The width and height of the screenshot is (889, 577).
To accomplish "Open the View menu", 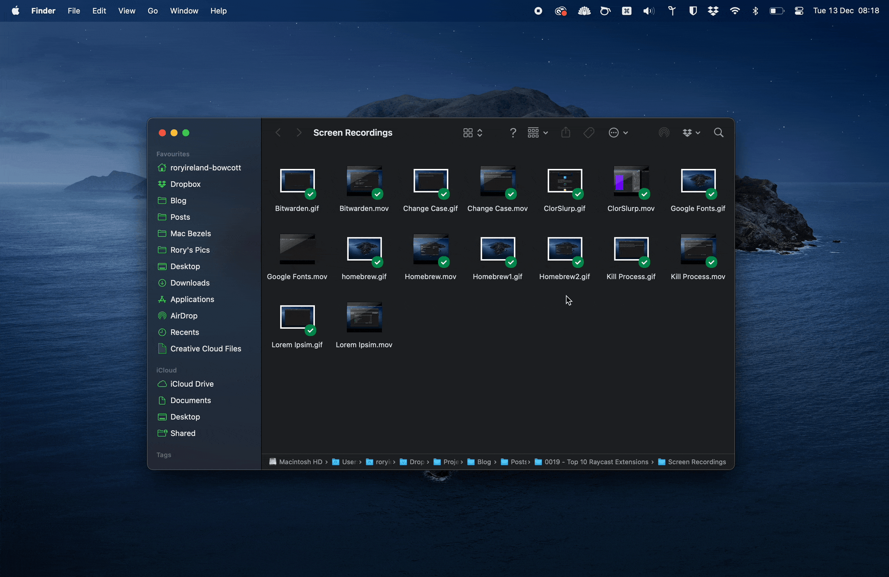I will 126,11.
